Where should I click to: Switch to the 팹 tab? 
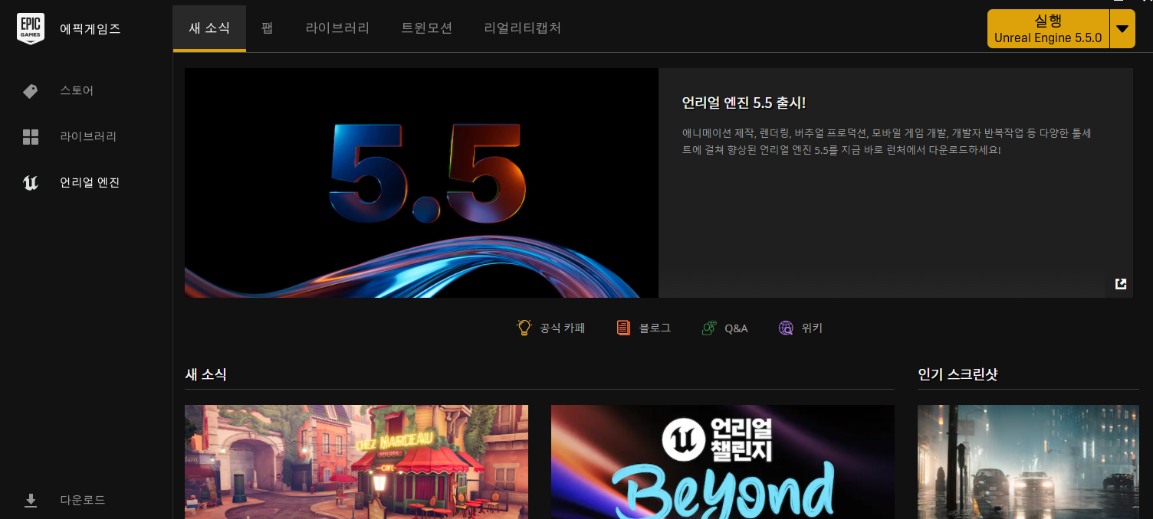tap(267, 28)
